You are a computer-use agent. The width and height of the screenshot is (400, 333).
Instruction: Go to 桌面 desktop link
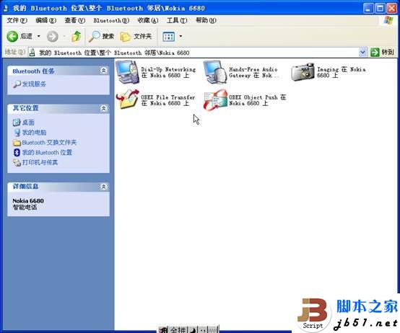coord(28,123)
